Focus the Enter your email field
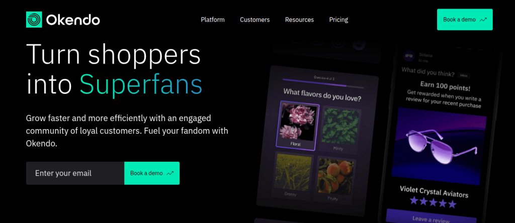Image resolution: width=515 pixels, height=223 pixels. coord(75,173)
